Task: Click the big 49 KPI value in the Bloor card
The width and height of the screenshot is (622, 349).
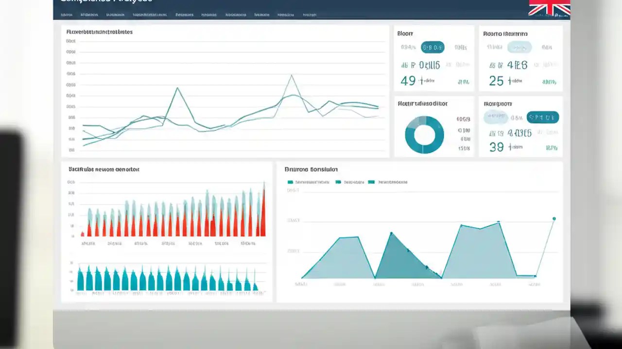Action: coord(408,80)
